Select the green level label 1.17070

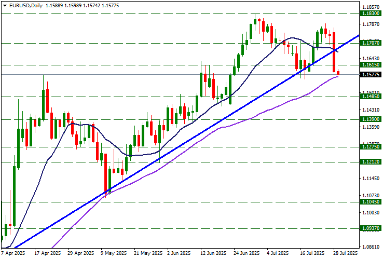(371, 43)
